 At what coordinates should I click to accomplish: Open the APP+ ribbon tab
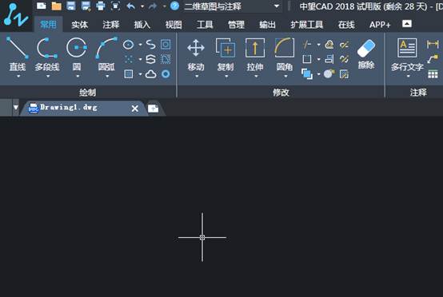coord(380,25)
